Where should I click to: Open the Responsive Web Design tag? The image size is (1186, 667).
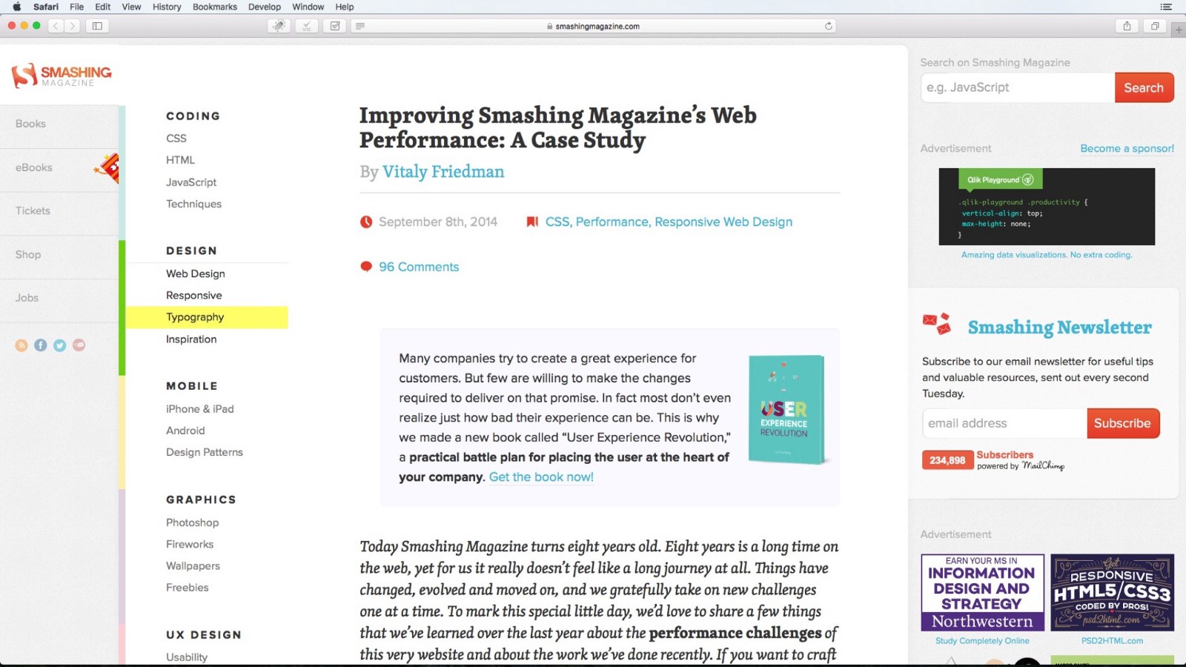(x=723, y=222)
